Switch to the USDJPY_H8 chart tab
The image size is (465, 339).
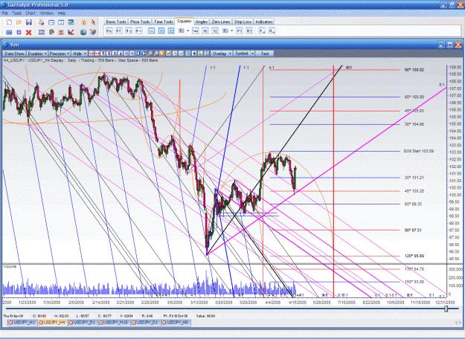click(x=177, y=323)
